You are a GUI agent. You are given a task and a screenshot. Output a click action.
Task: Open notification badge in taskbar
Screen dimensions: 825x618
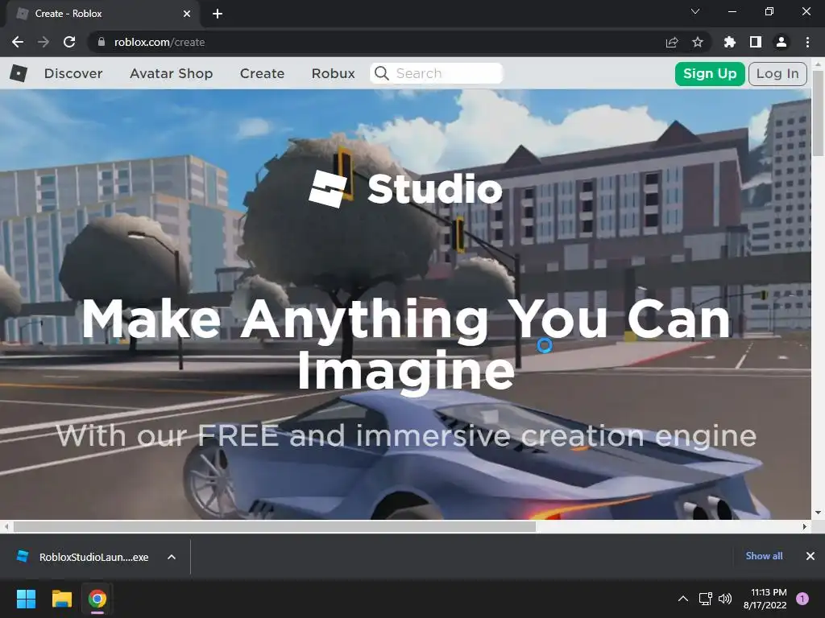pyautogui.click(x=802, y=599)
